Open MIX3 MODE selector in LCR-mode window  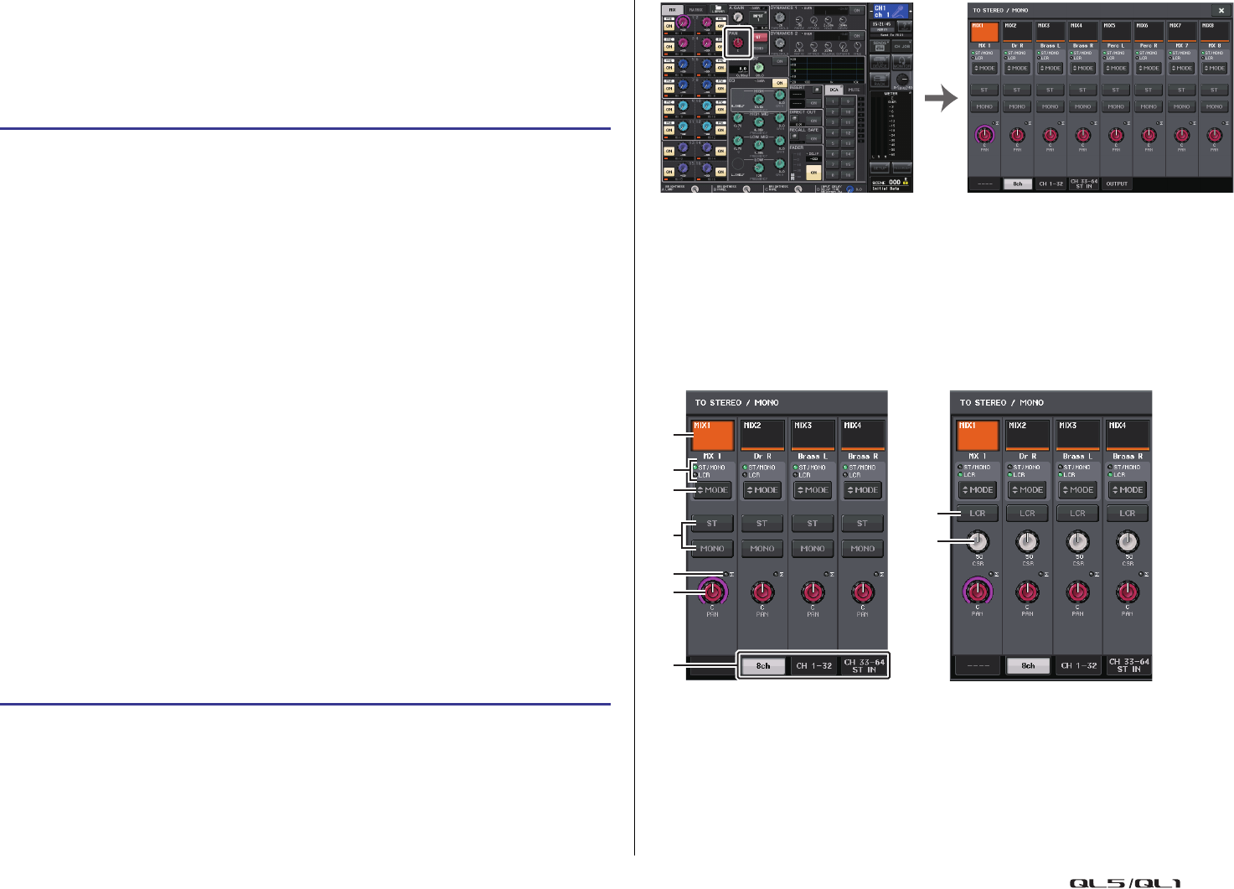[1078, 490]
